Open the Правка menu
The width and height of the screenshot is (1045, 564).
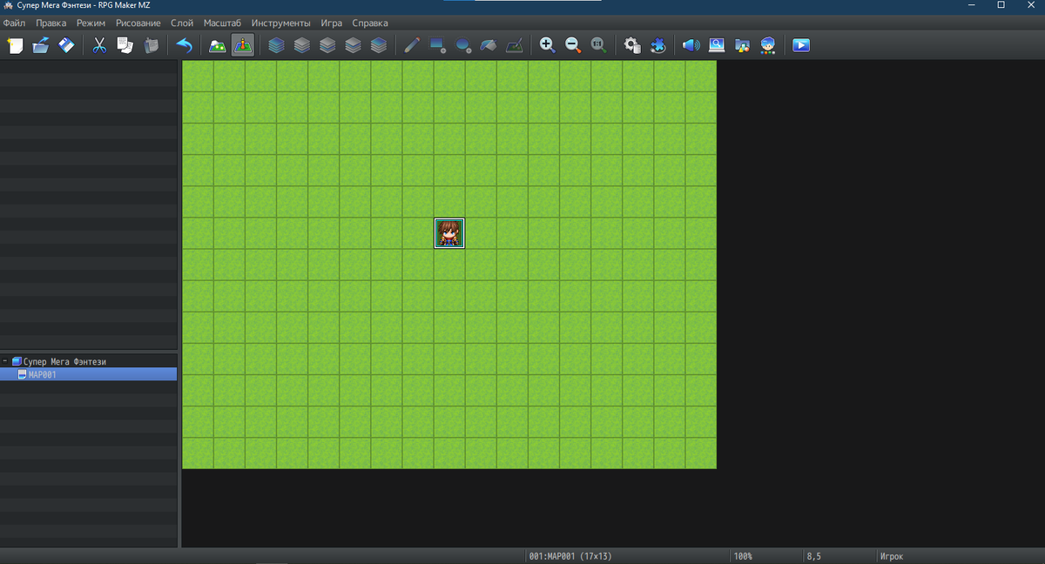tap(51, 23)
